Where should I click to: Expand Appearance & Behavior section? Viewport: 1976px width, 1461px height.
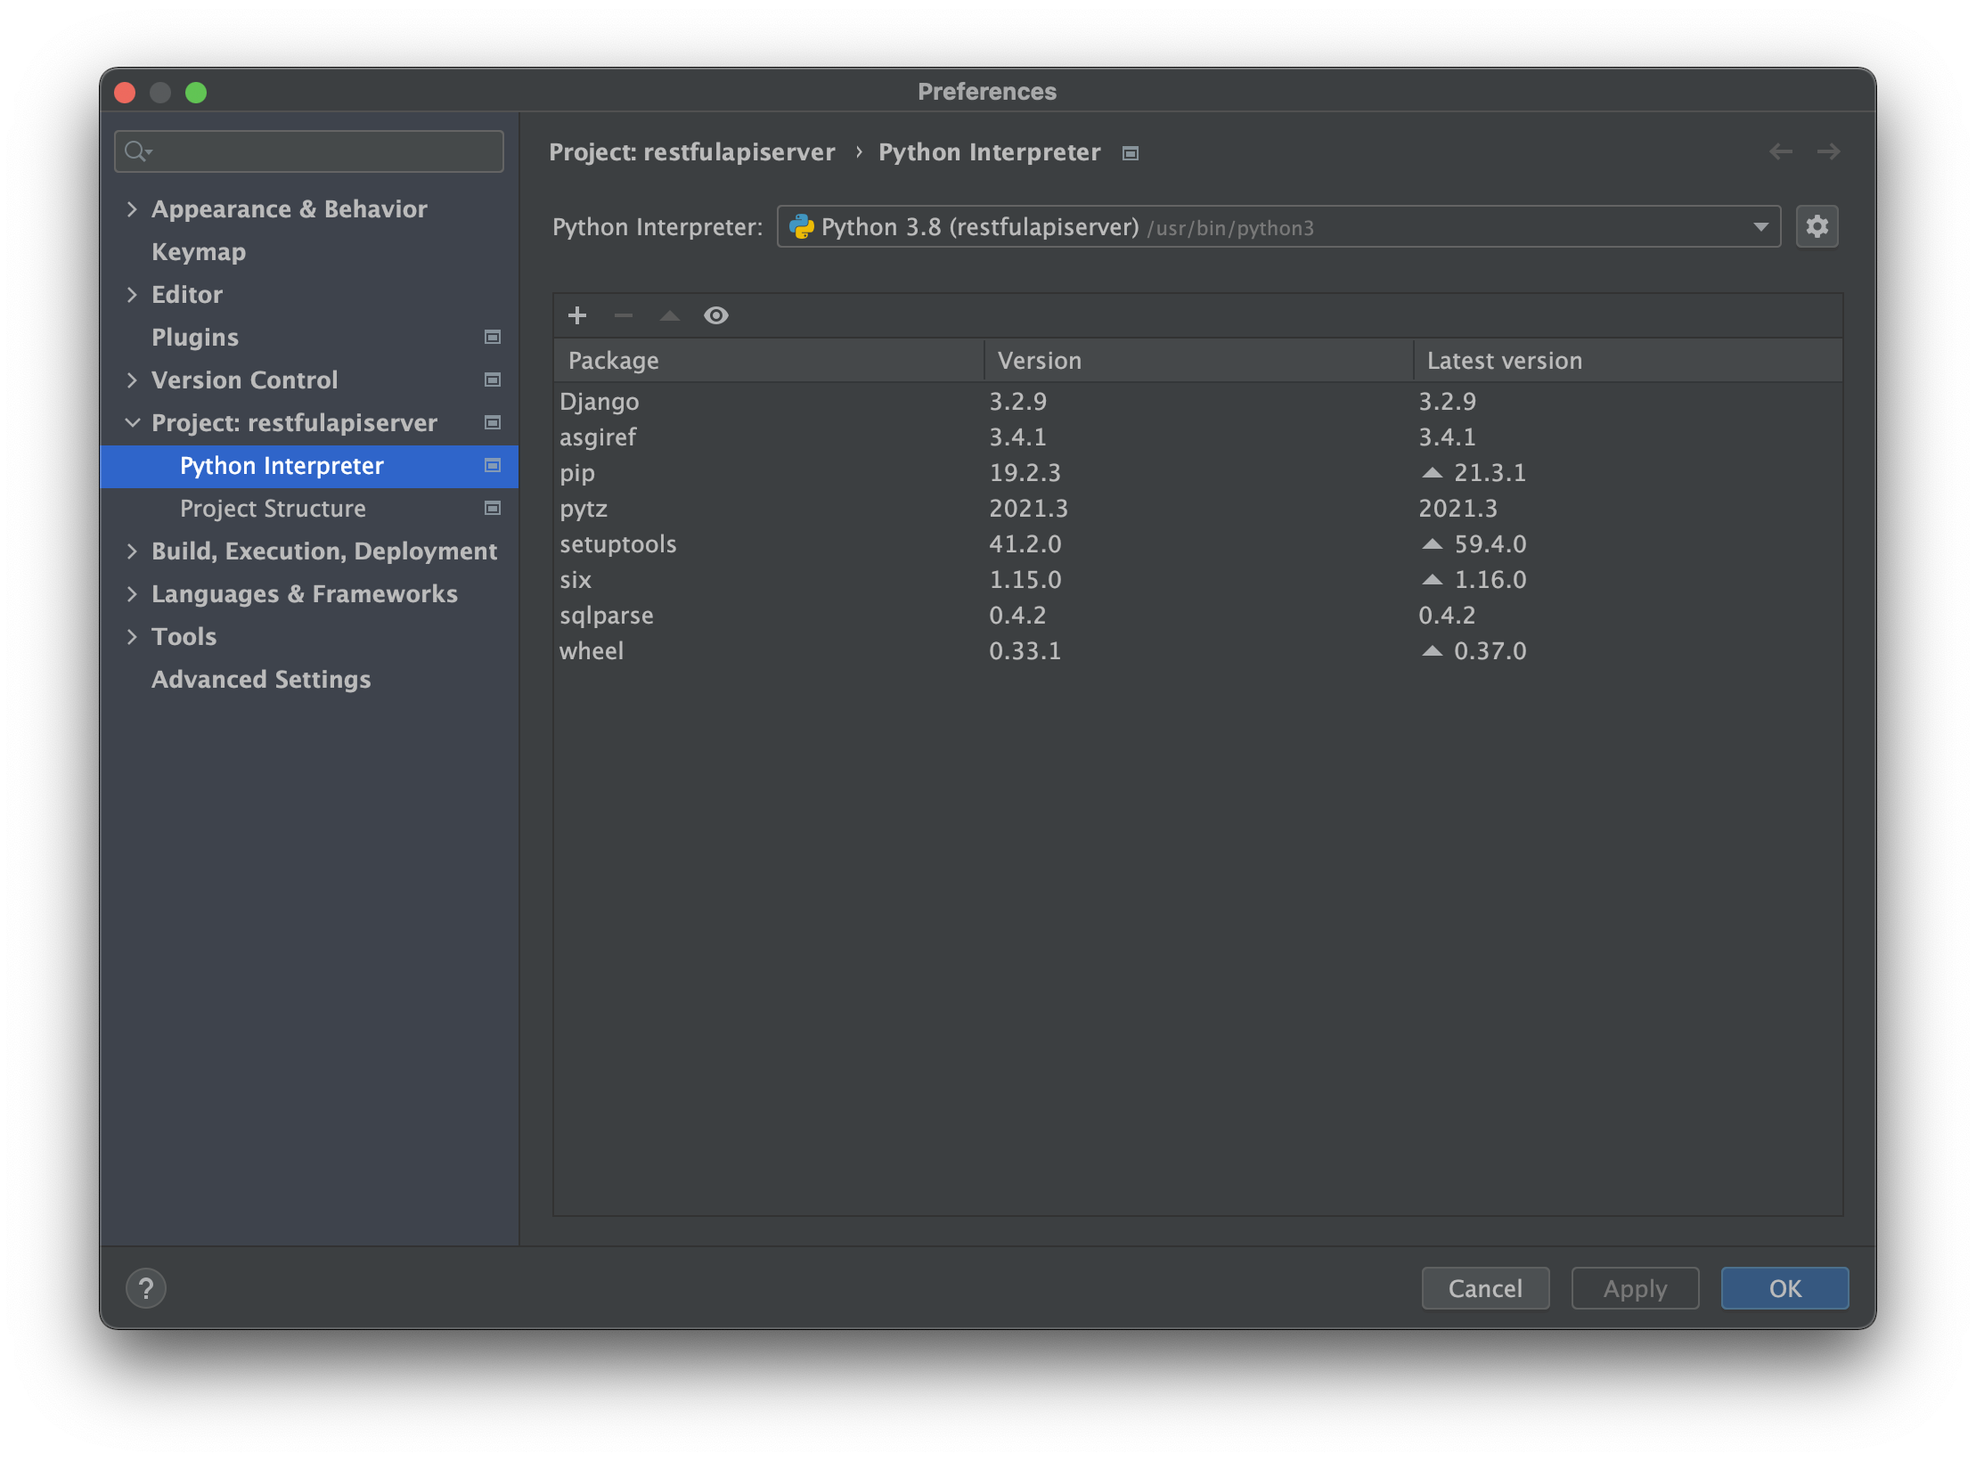click(132, 209)
